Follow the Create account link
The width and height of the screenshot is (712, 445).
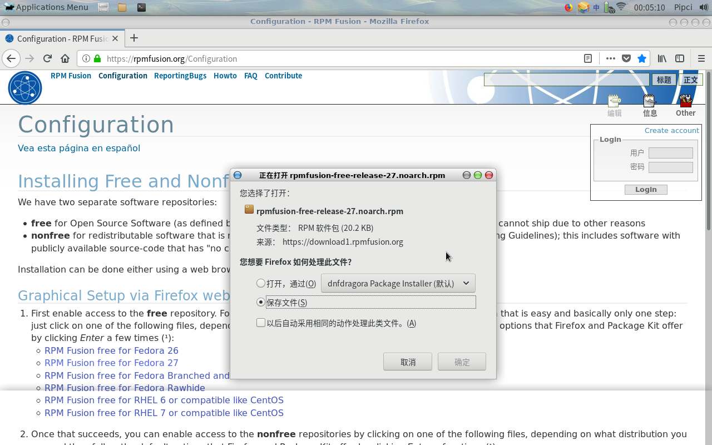pyautogui.click(x=671, y=130)
